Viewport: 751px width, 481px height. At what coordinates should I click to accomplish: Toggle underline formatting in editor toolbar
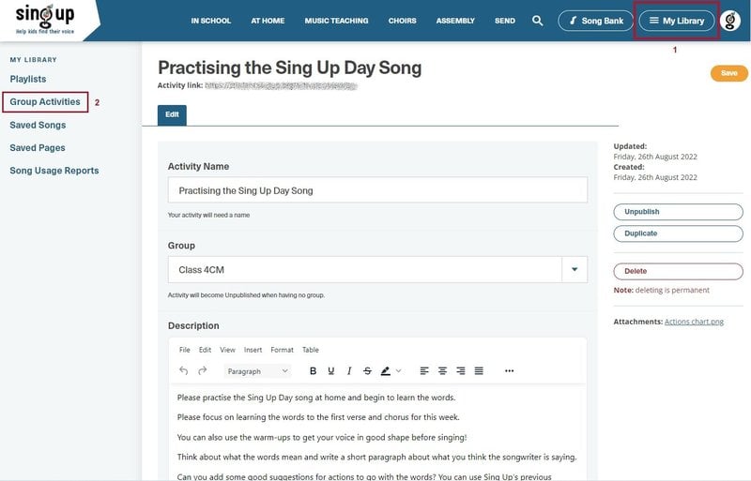click(x=331, y=371)
